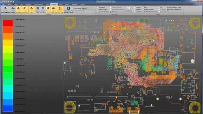
Task: Enable the IC / IO / Discrete Devices checkbox
Action: point(143,12)
